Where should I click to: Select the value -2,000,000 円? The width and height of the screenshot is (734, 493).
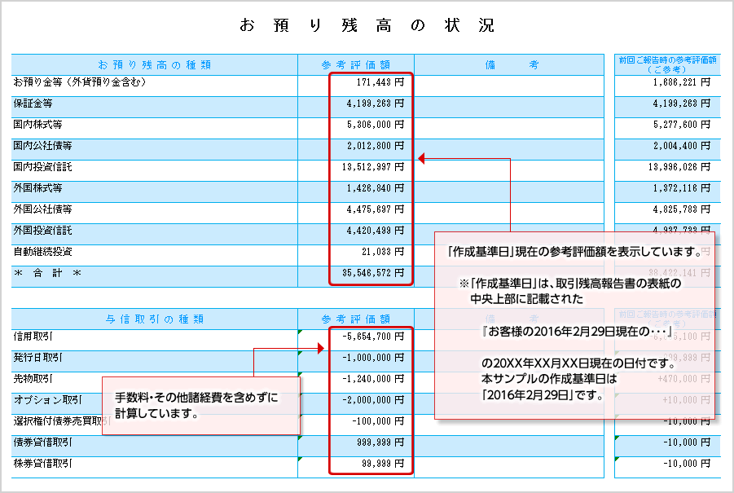coord(372,400)
